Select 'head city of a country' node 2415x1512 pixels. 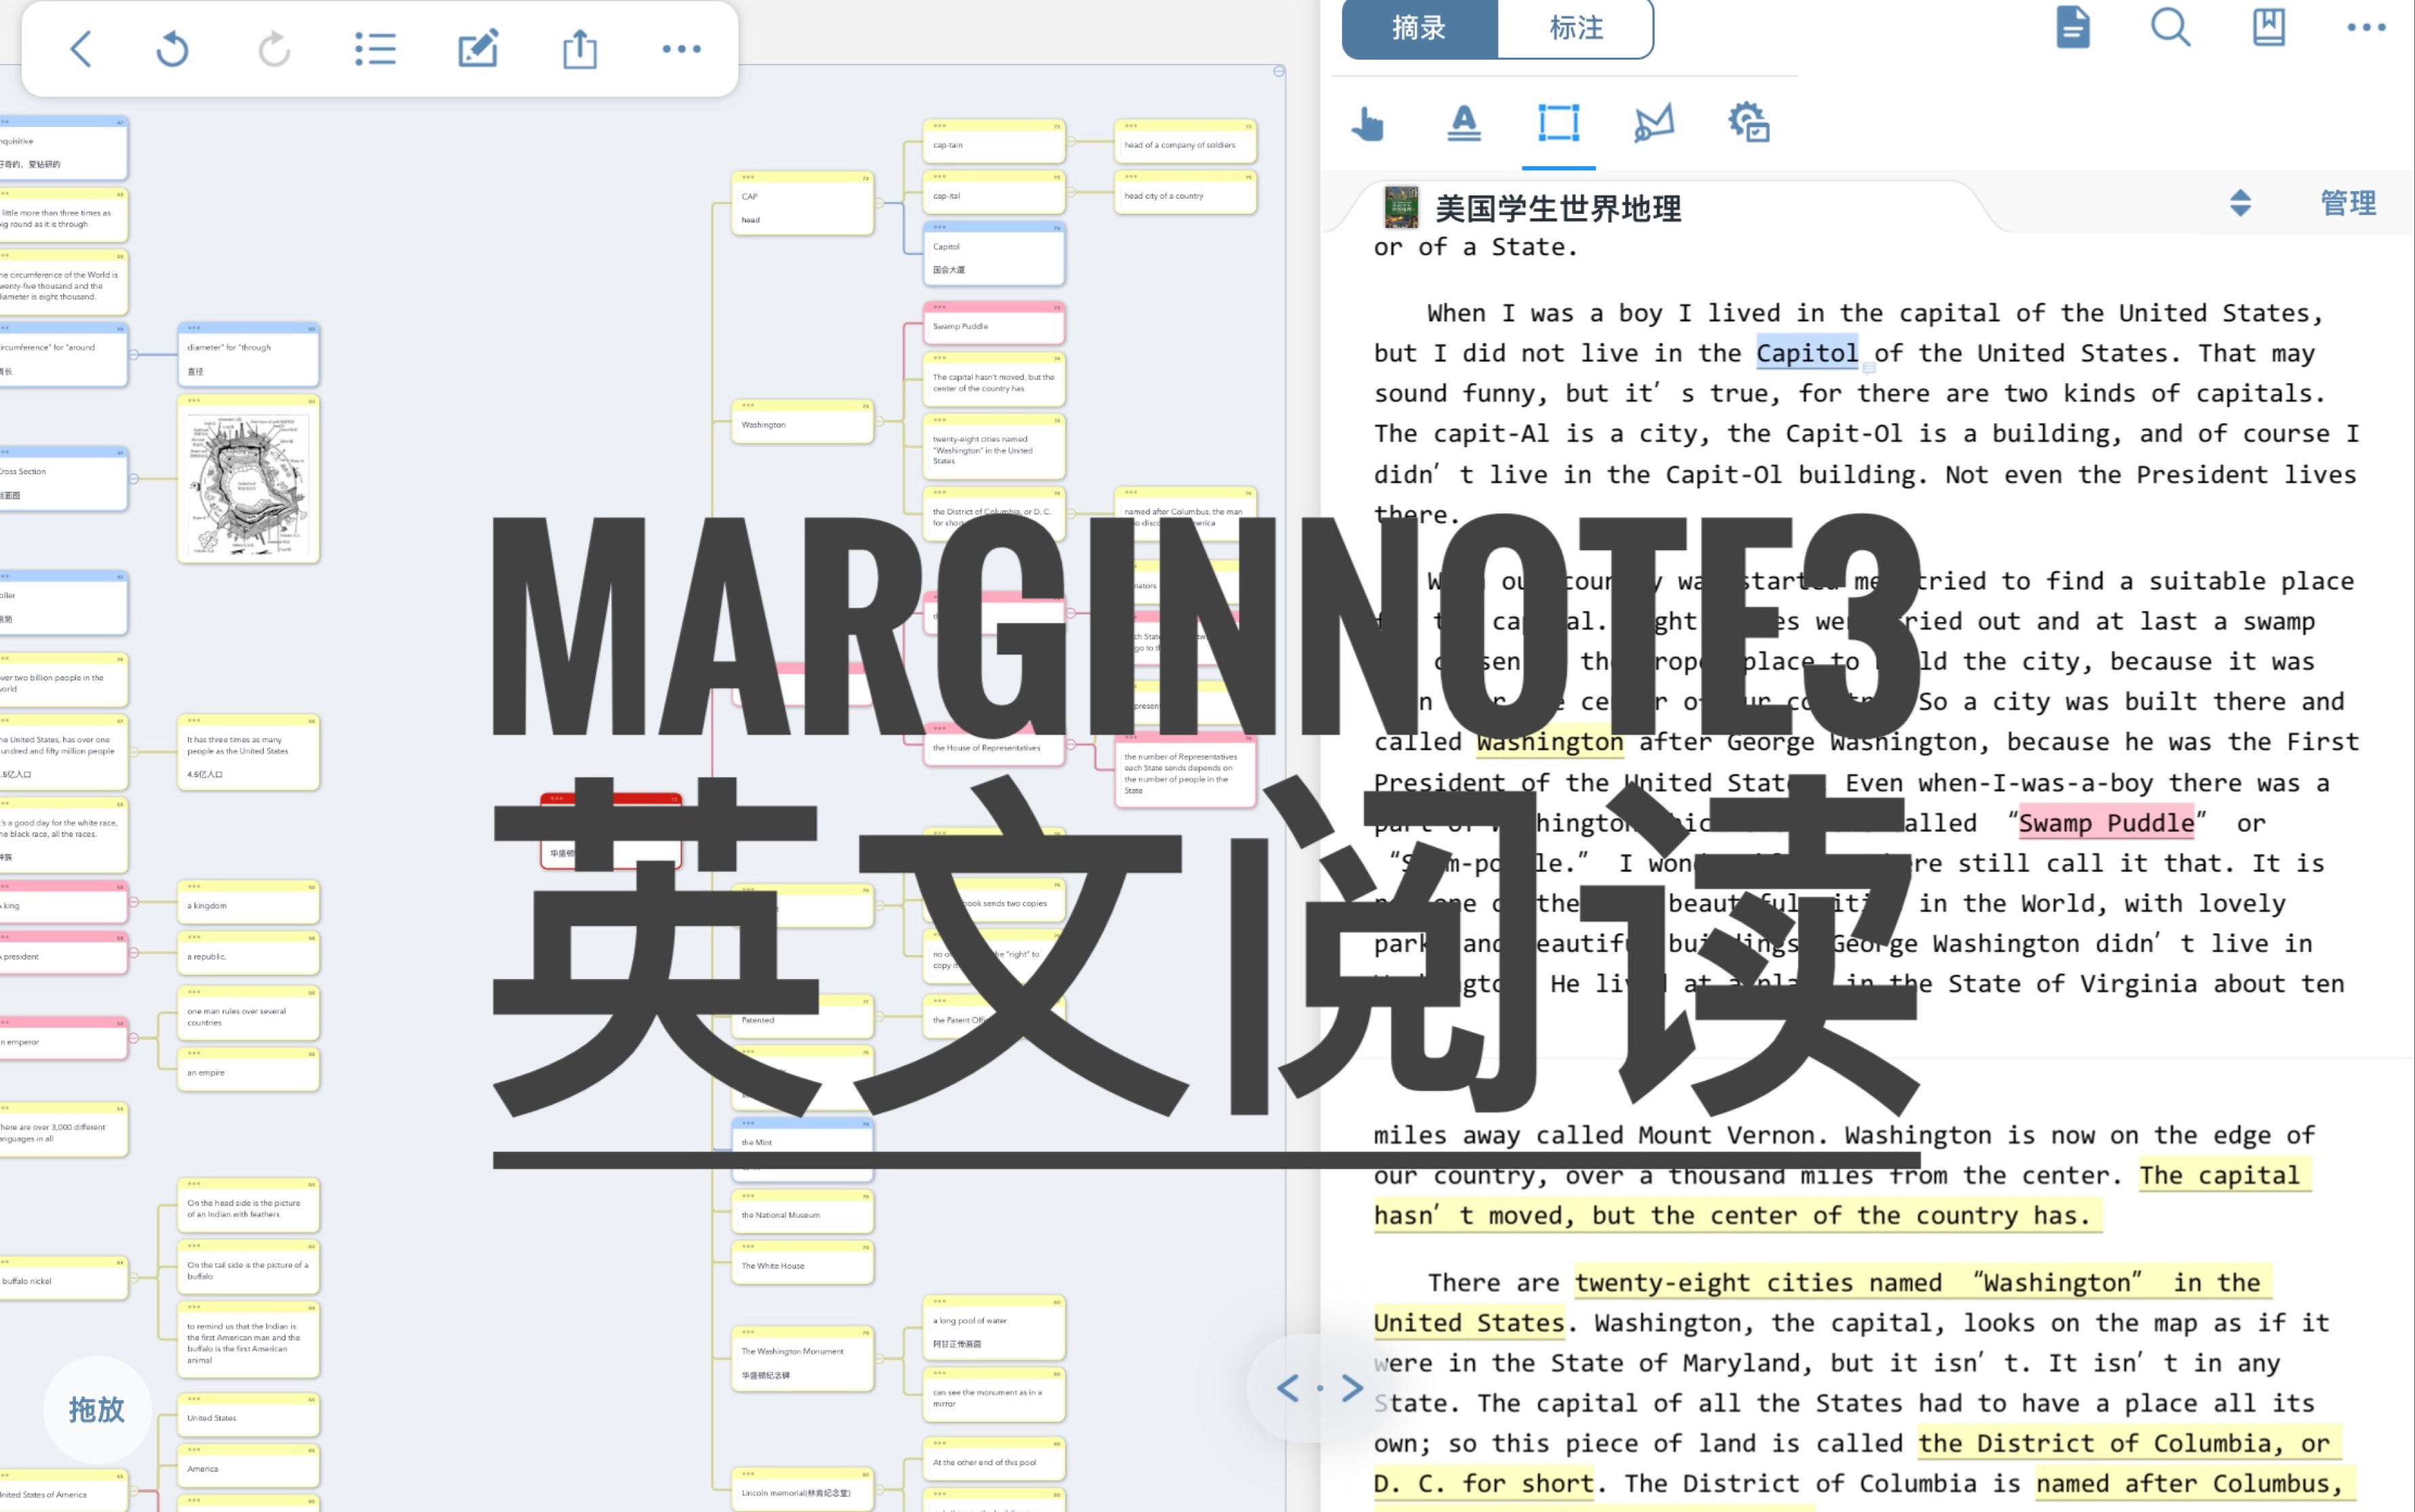pos(1185,193)
